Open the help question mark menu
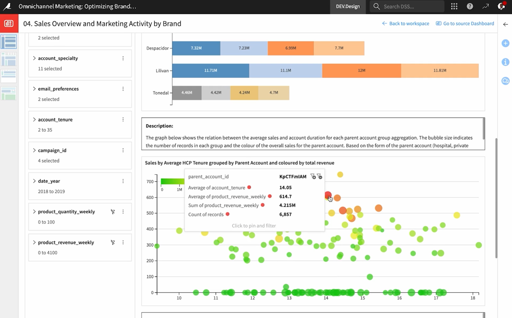Screen dimensions: 512x318 (x=469, y=6)
